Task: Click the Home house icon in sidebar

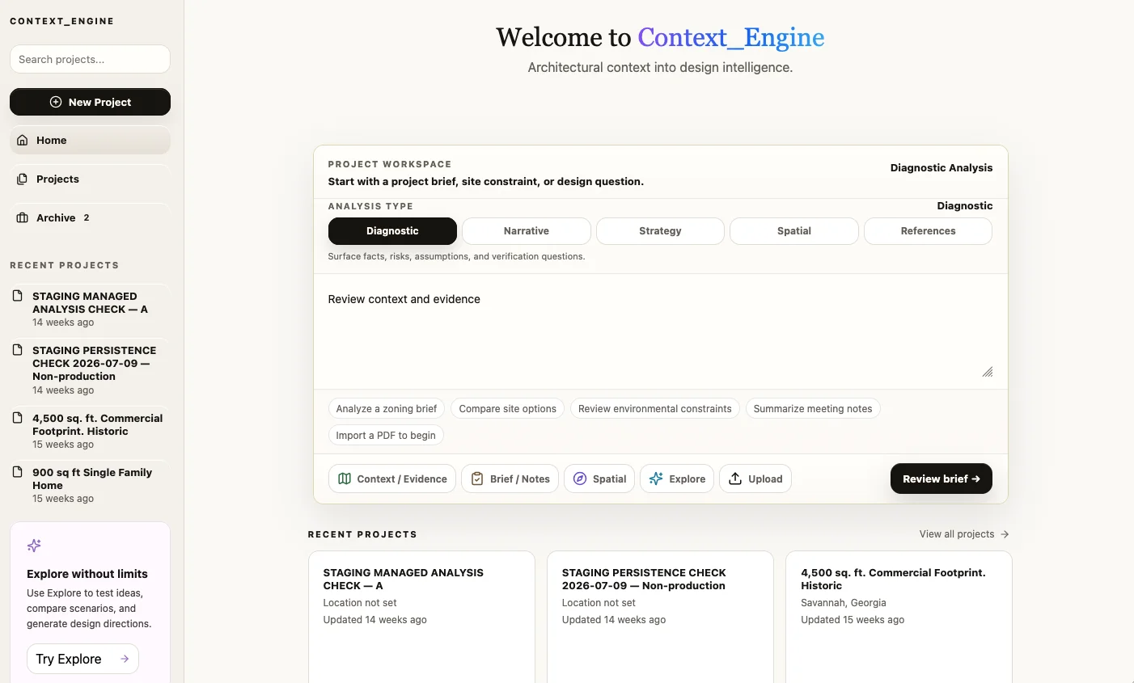Action: coord(23,140)
